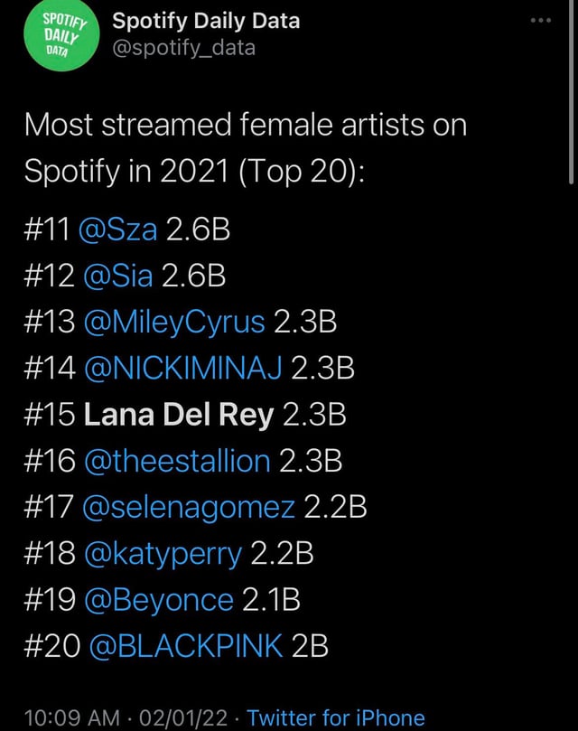This screenshot has height=731, width=578.
Task: Open the Spotify Daily Data profile avatar
Action: click(x=61, y=35)
